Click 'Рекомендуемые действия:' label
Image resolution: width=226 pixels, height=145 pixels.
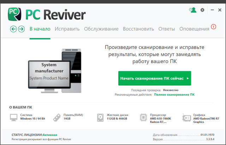133,95
